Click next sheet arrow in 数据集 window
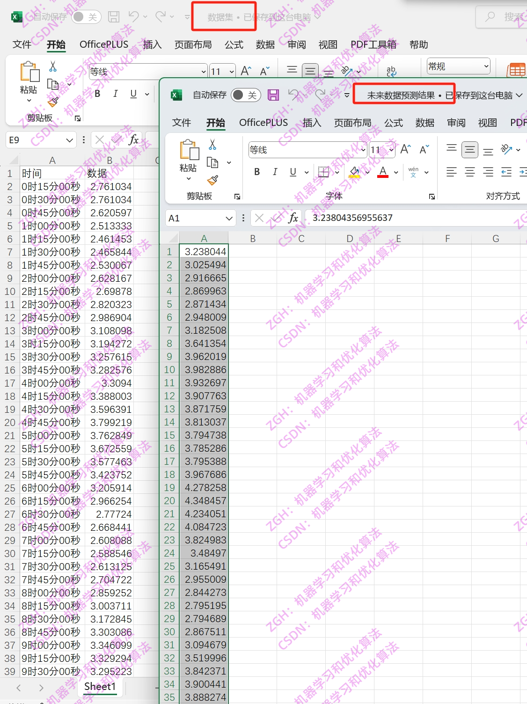The image size is (527, 704). click(x=41, y=688)
